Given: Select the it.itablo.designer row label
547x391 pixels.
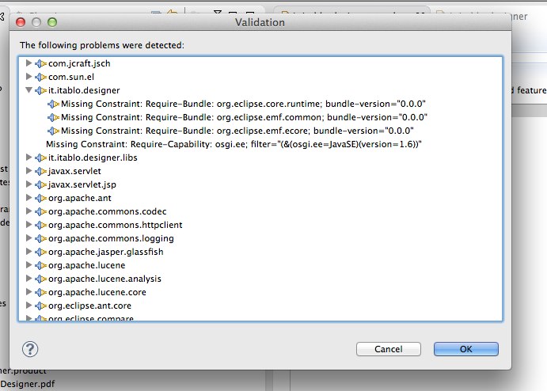Looking at the screenshot, I should 84,90.
